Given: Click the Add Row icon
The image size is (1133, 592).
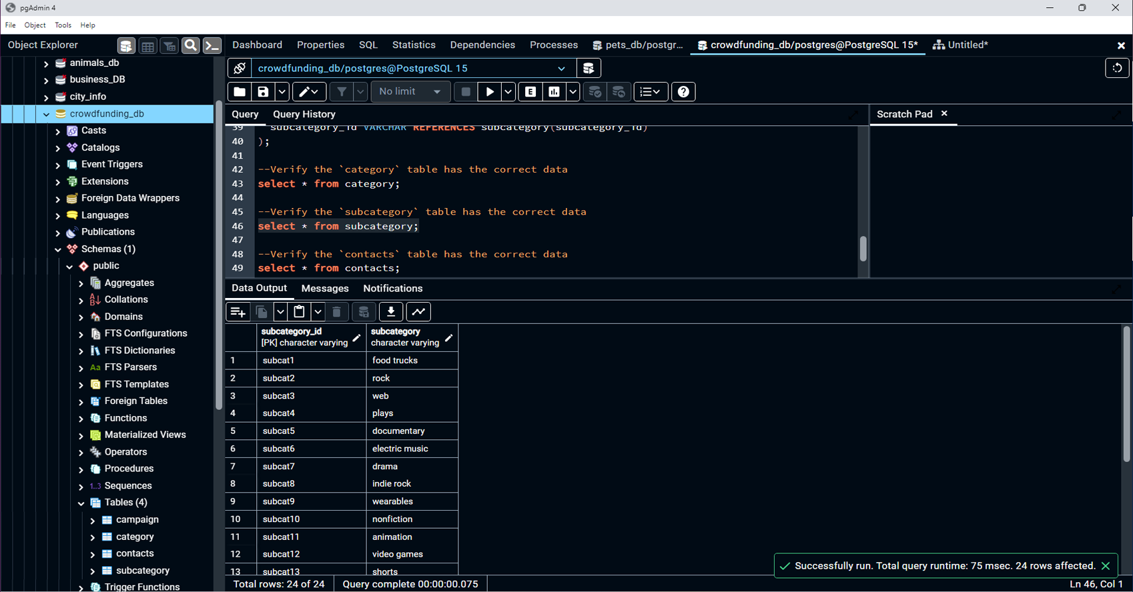Looking at the screenshot, I should pyautogui.click(x=238, y=312).
